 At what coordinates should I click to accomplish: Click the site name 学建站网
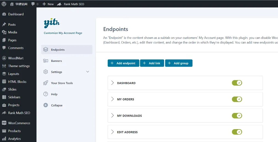click(x=21, y=4)
